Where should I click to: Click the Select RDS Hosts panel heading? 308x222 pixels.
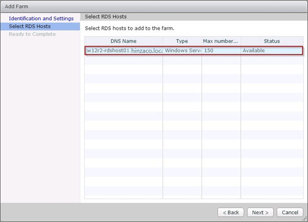click(x=106, y=17)
